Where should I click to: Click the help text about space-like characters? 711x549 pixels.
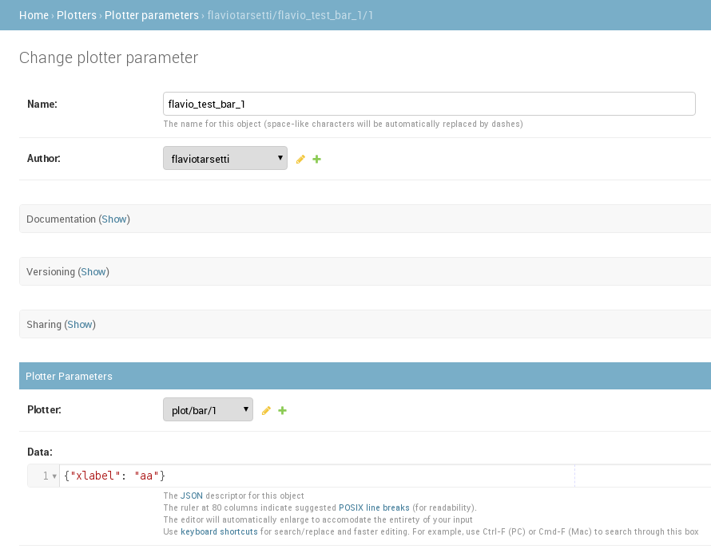tap(343, 124)
